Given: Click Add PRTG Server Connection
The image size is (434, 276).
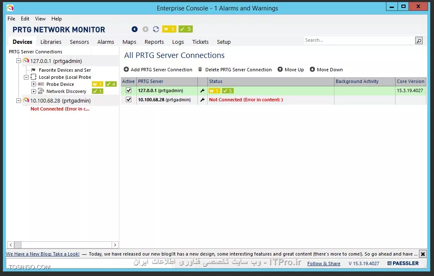Looking at the screenshot, I should [x=158, y=70].
